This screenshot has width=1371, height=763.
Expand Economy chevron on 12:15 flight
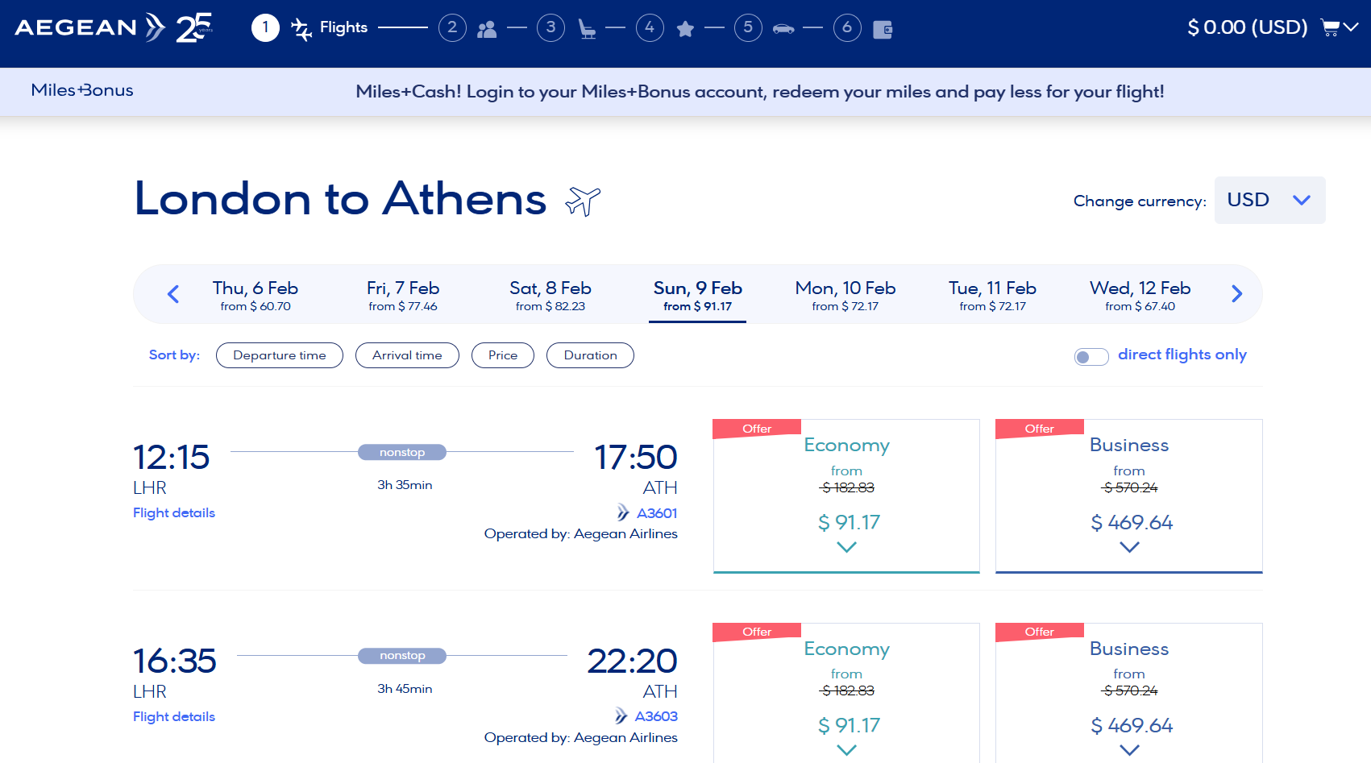pyautogui.click(x=846, y=547)
